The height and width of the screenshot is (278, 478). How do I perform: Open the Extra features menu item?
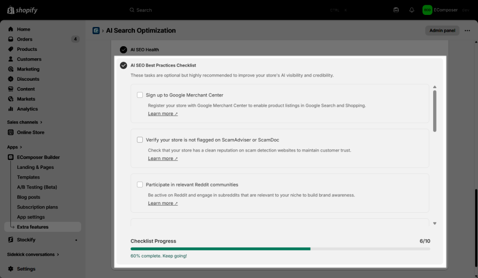point(33,227)
